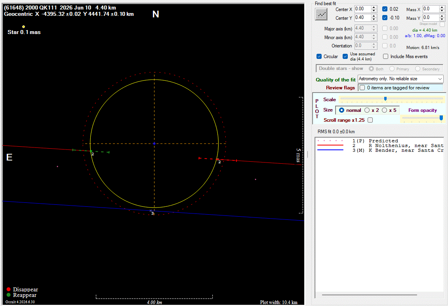Screen dimensions: 448x306
Task: Click the 'Motion: 6.81 km/s' text
Action: (x=423, y=47)
